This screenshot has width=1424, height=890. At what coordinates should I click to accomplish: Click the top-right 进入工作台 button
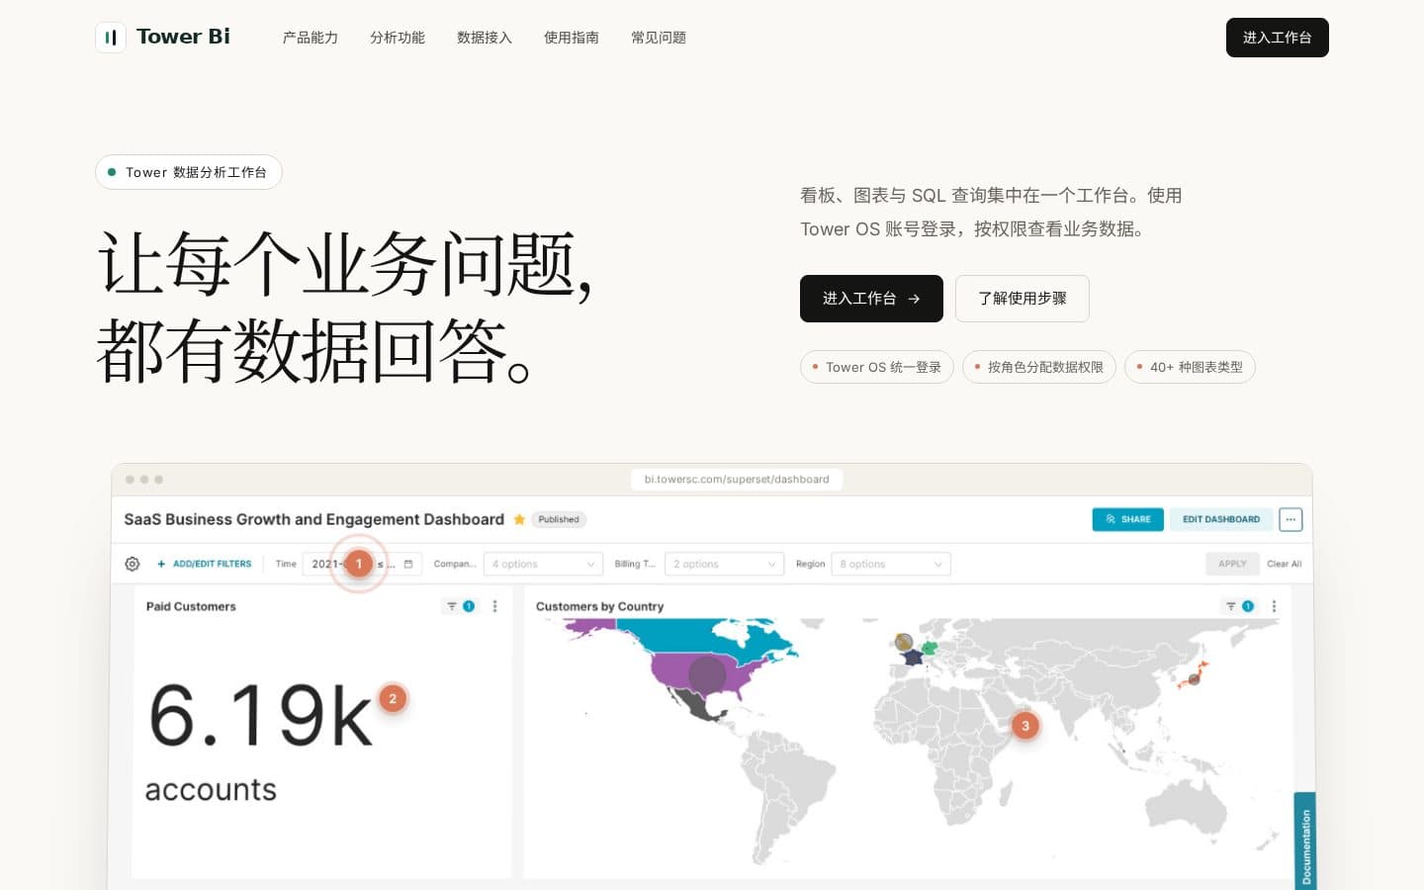click(x=1278, y=38)
